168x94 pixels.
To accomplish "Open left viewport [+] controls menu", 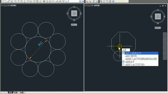I will tap(2, 5).
